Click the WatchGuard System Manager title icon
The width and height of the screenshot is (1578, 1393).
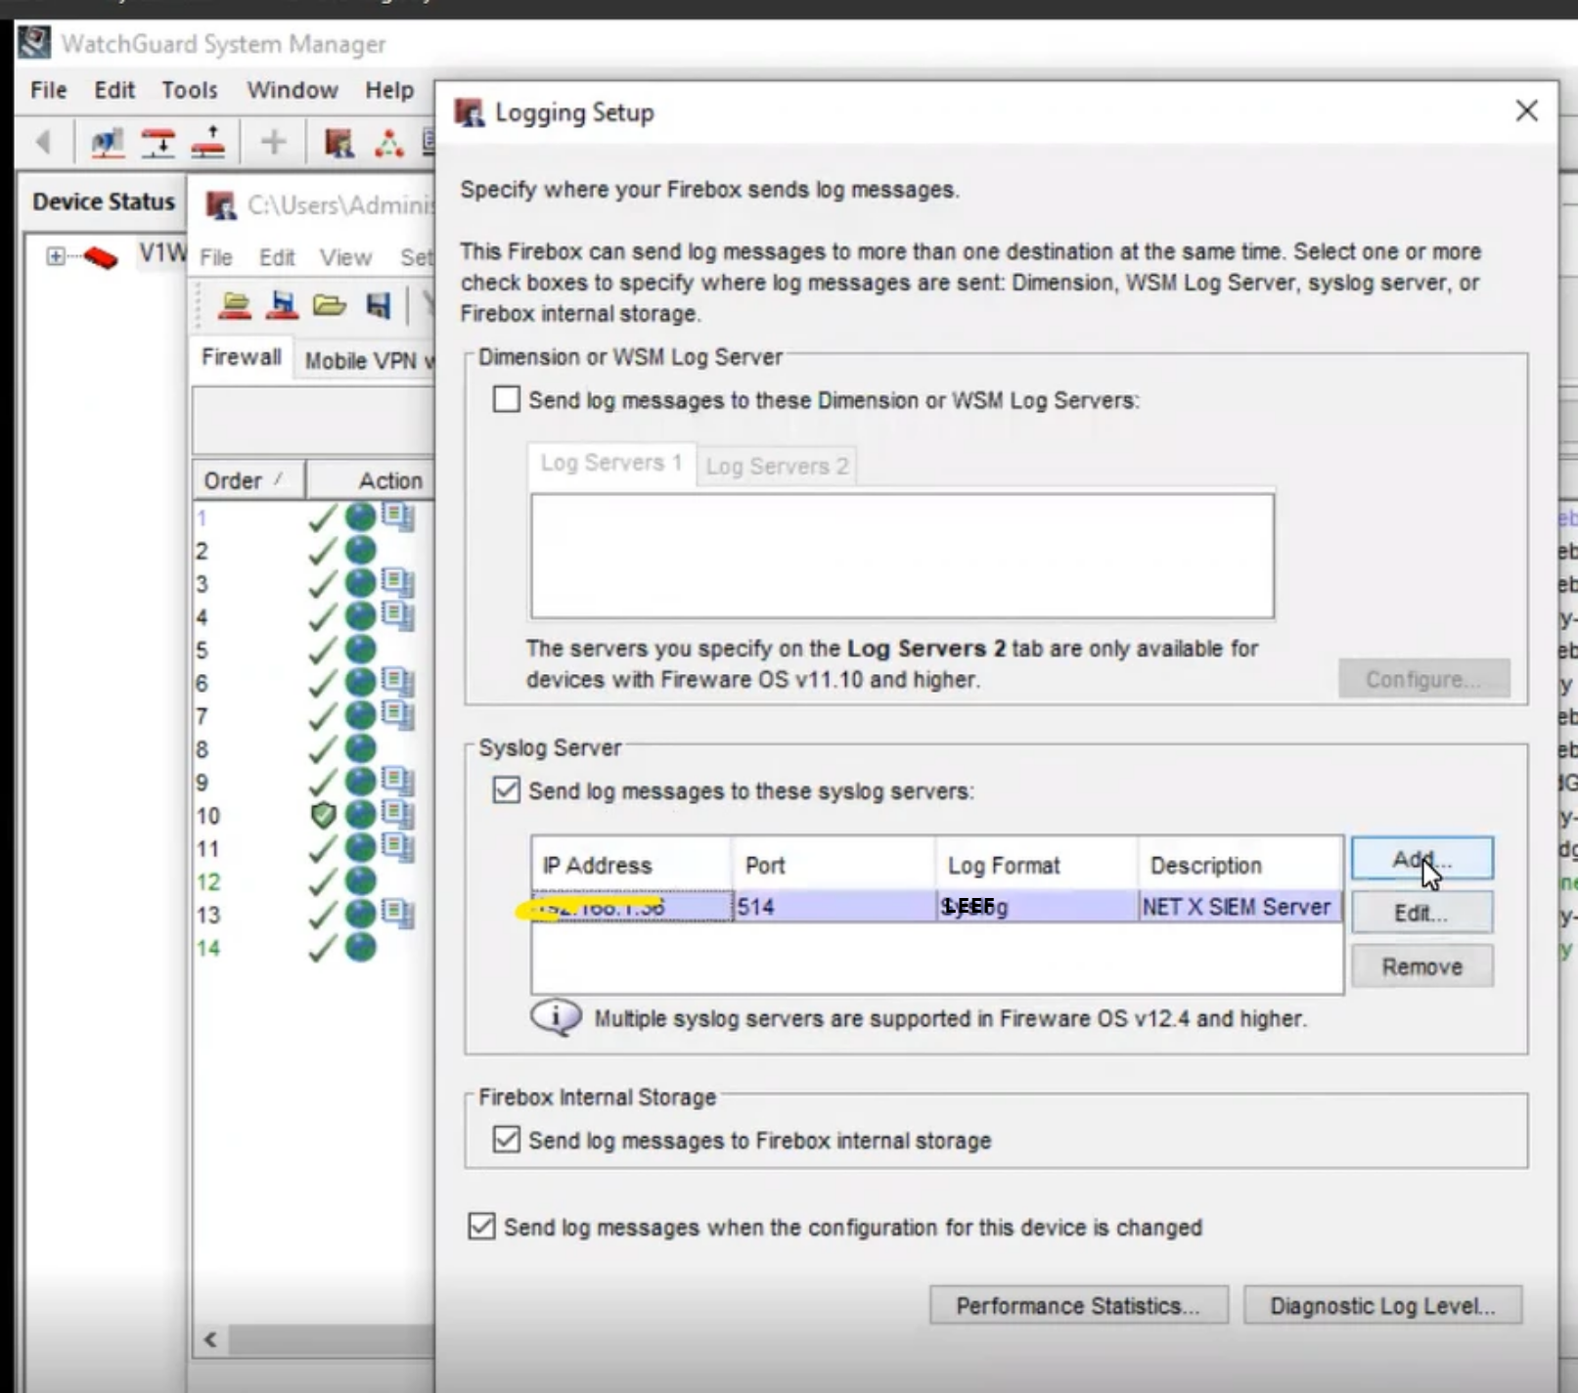(34, 43)
